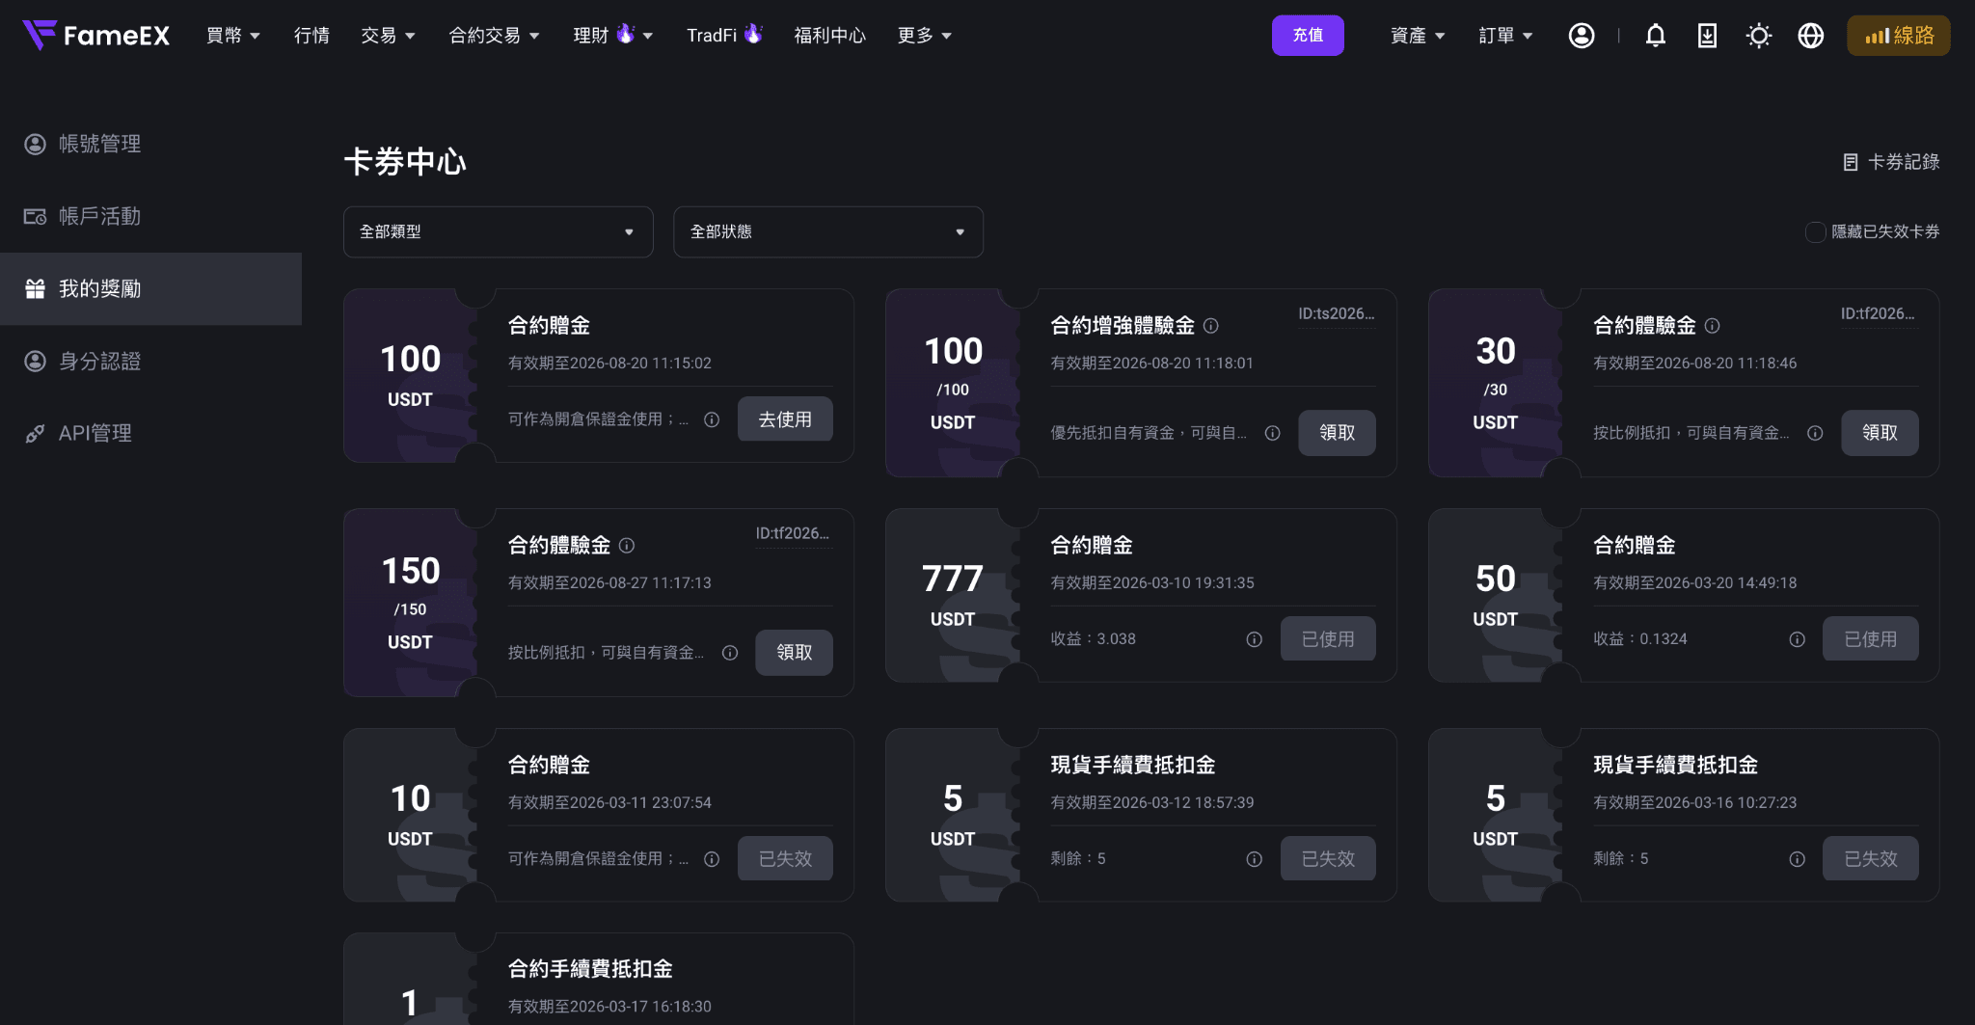Screen dimensions: 1975x1025
Task: Select 帳戶活動 in the sidebar
Action: tap(150, 216)
